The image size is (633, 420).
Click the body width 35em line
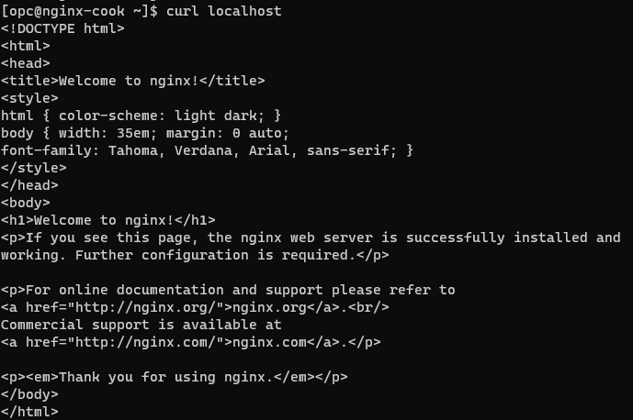tap(145, 133)
